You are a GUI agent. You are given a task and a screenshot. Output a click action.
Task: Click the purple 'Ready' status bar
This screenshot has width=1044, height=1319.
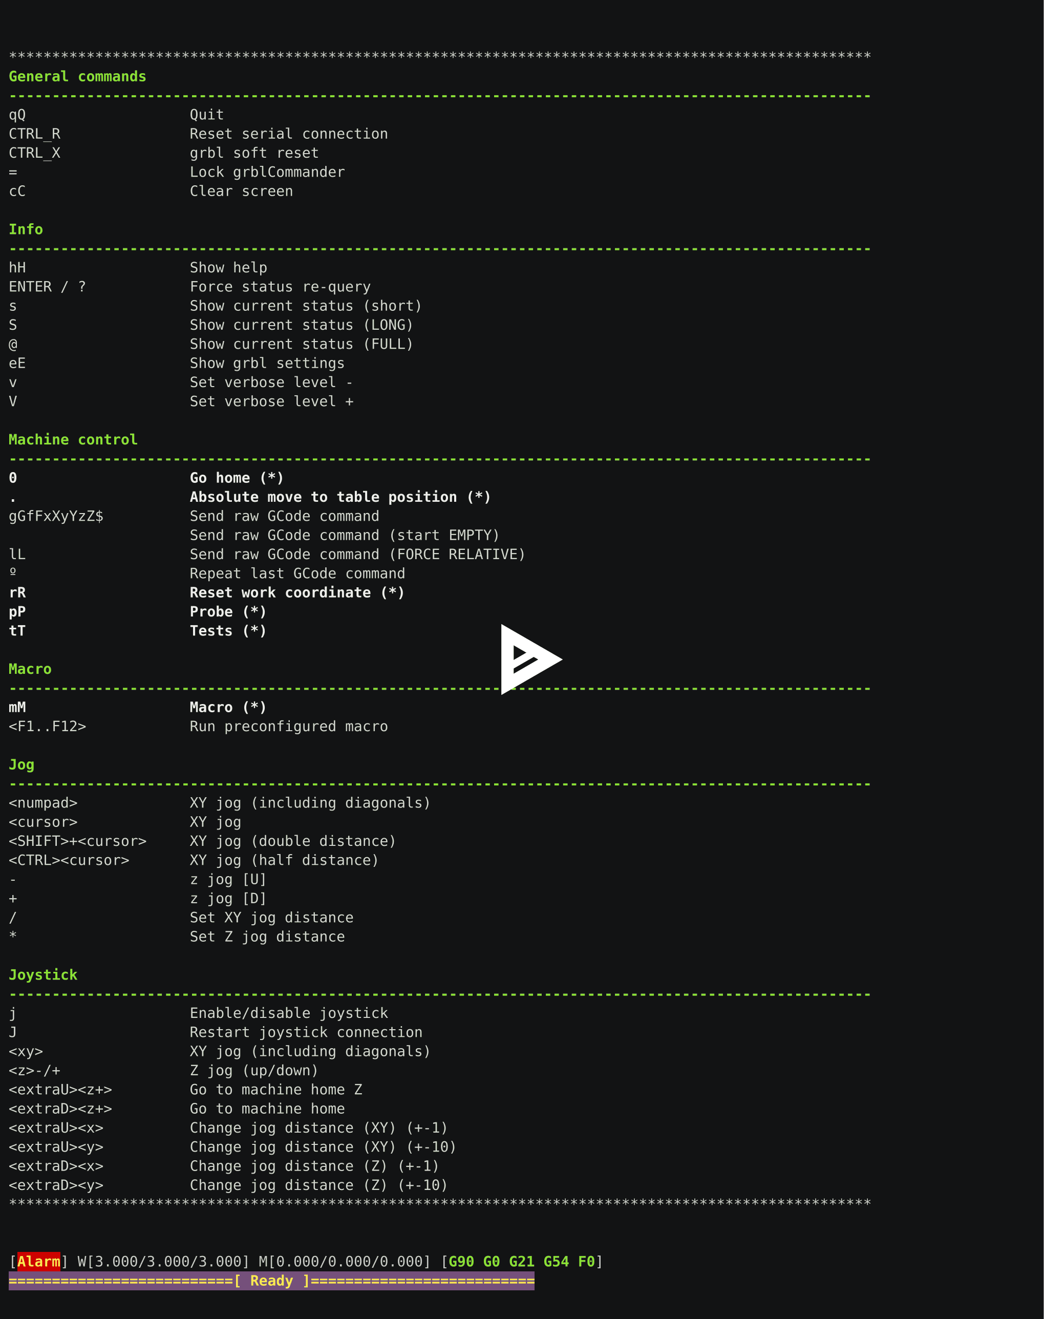[271, 1281]
